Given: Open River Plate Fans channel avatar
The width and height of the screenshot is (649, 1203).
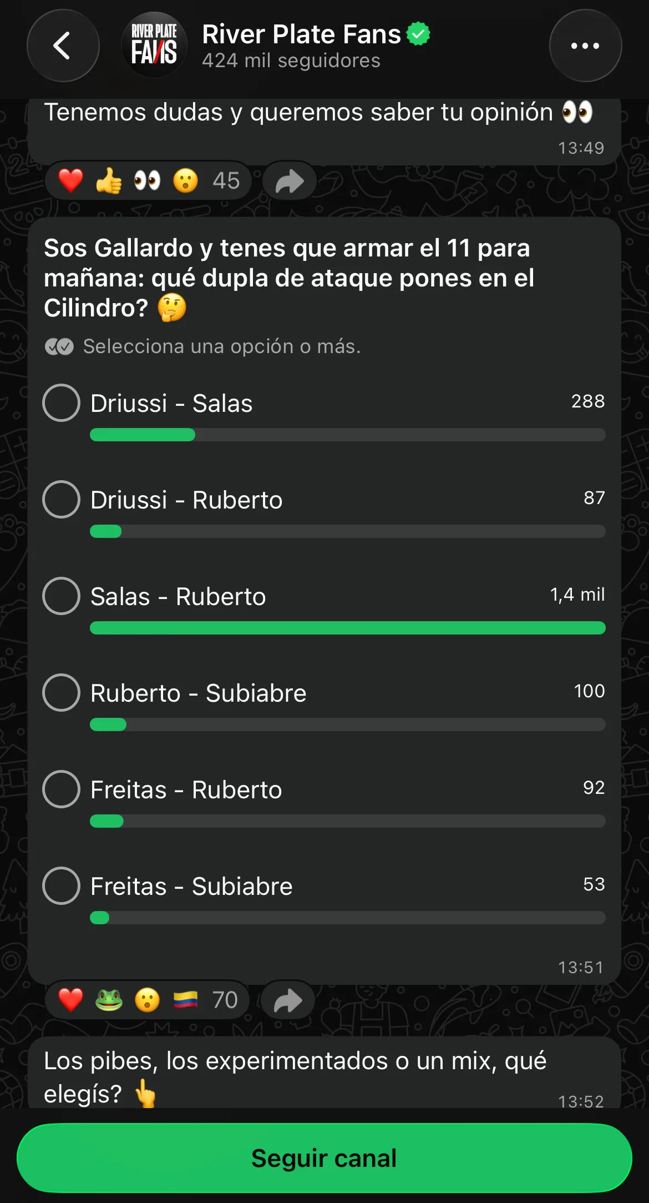Looking at the screenshot, I should click(154, 46).
